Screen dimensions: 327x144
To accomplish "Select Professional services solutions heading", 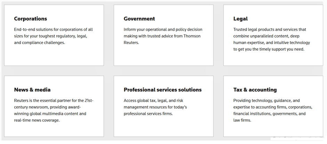I will (163, 90).
